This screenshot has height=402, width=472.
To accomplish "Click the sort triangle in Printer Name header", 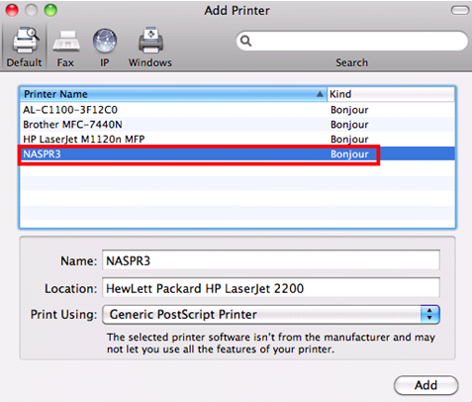I will pyautogui.click(x=320, y=94).
